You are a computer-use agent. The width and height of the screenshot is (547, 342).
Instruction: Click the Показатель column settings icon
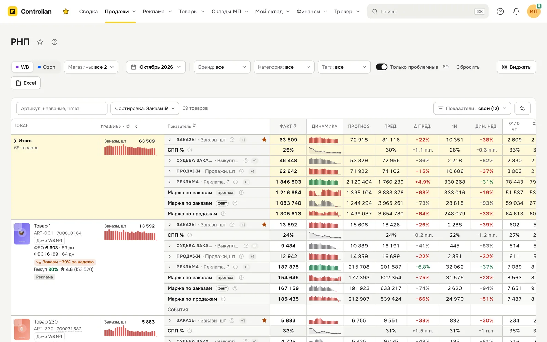click(195, 126)
